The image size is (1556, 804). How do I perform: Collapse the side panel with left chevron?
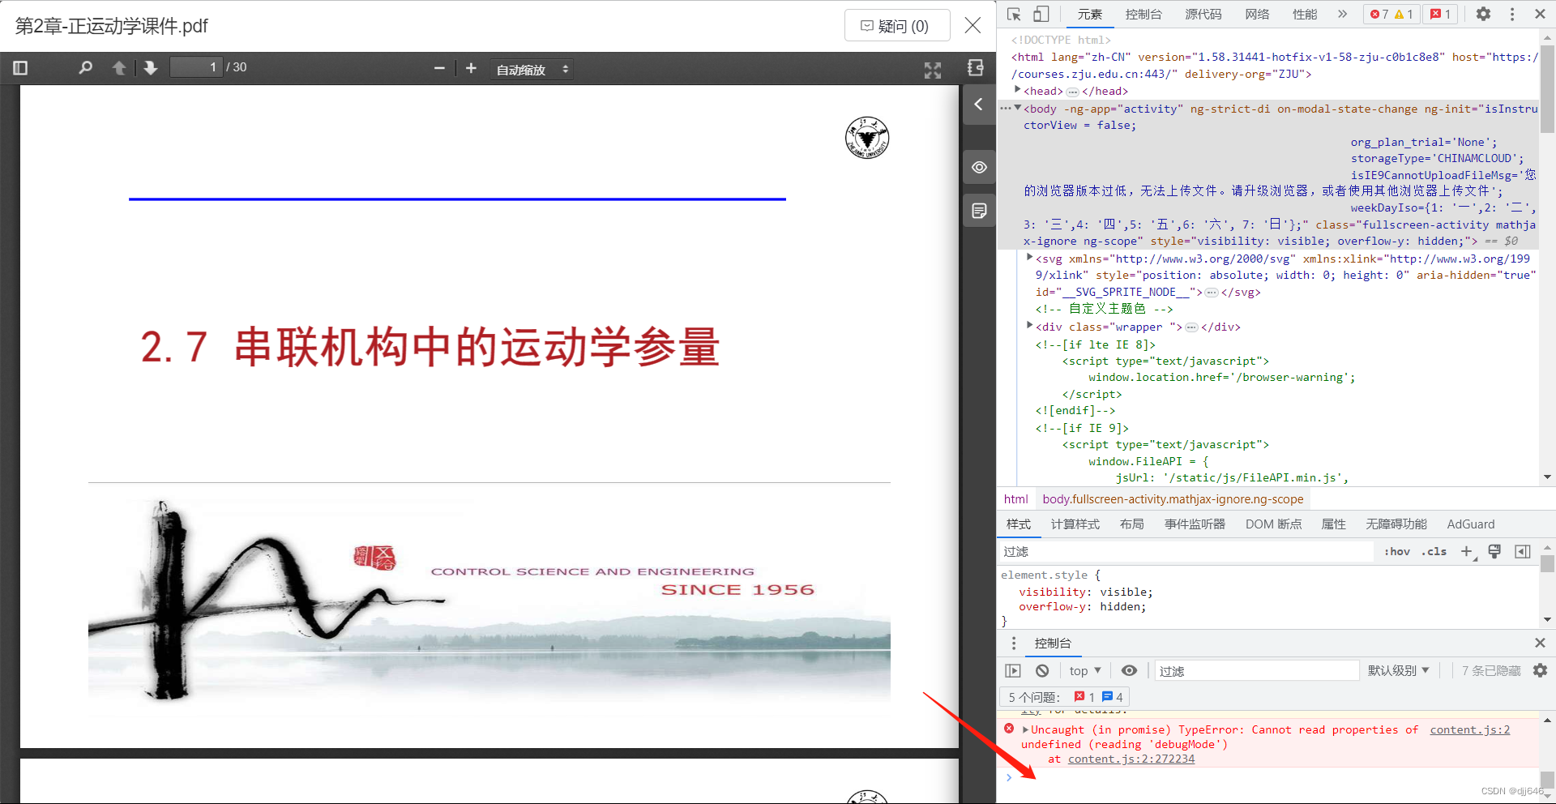pos(979,105)
